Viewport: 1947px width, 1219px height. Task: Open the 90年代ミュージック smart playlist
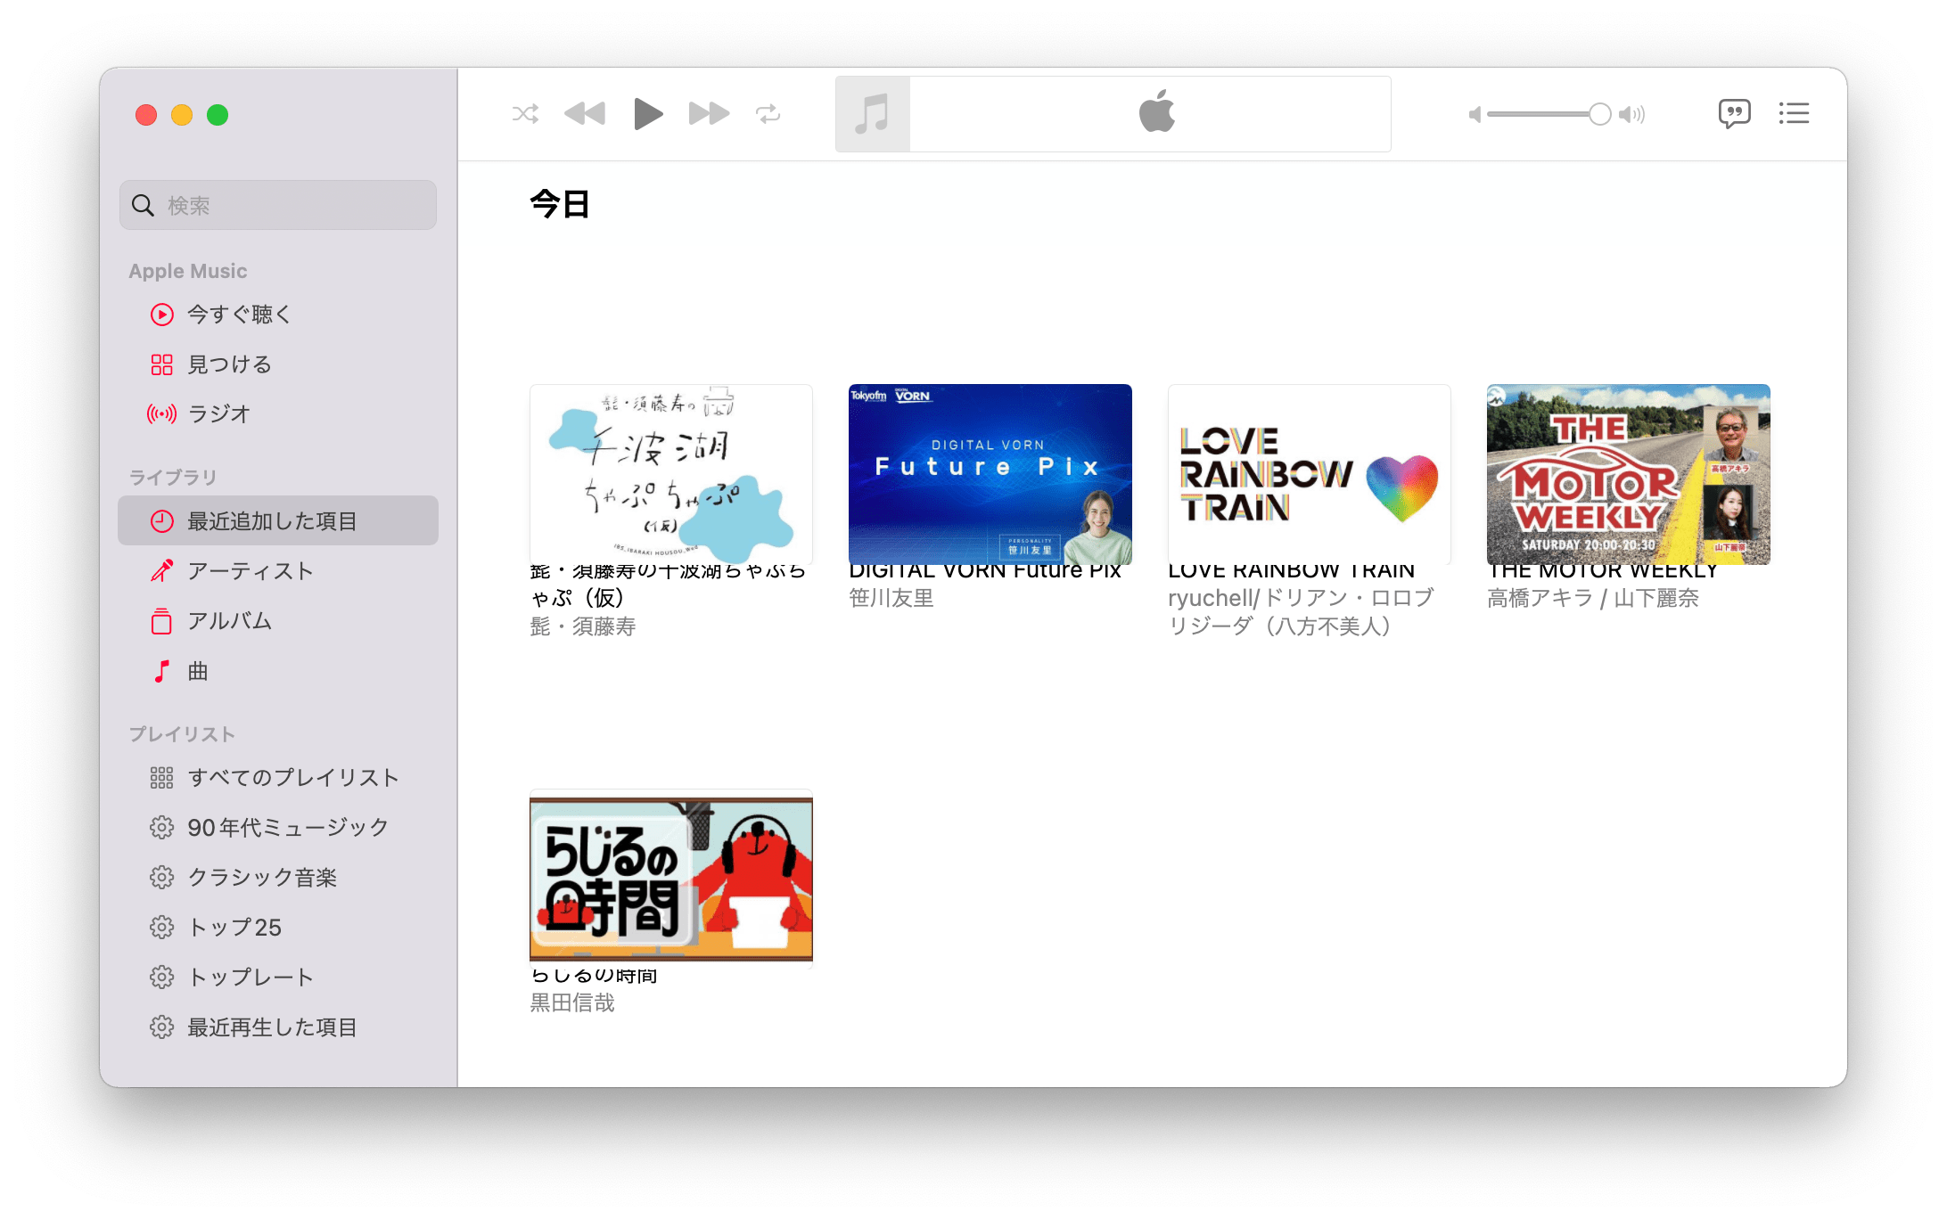[287, 828]
